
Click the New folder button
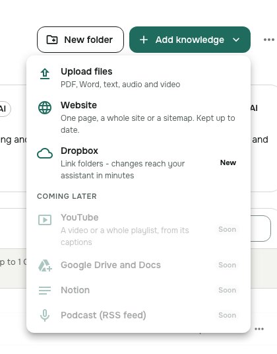(80, 40)
